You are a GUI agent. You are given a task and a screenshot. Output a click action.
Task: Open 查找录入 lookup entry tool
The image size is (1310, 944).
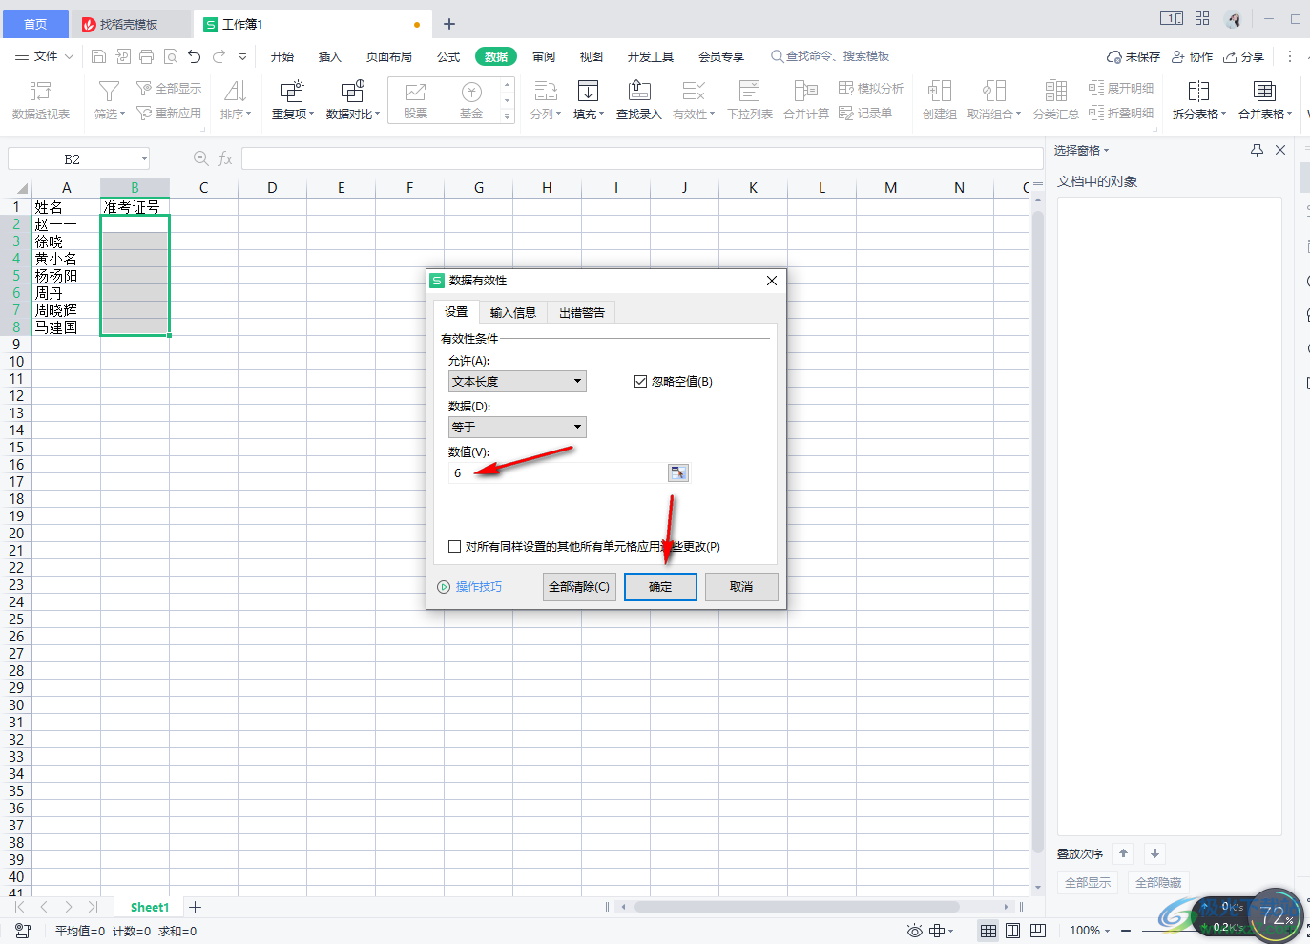tap(639, 100)
